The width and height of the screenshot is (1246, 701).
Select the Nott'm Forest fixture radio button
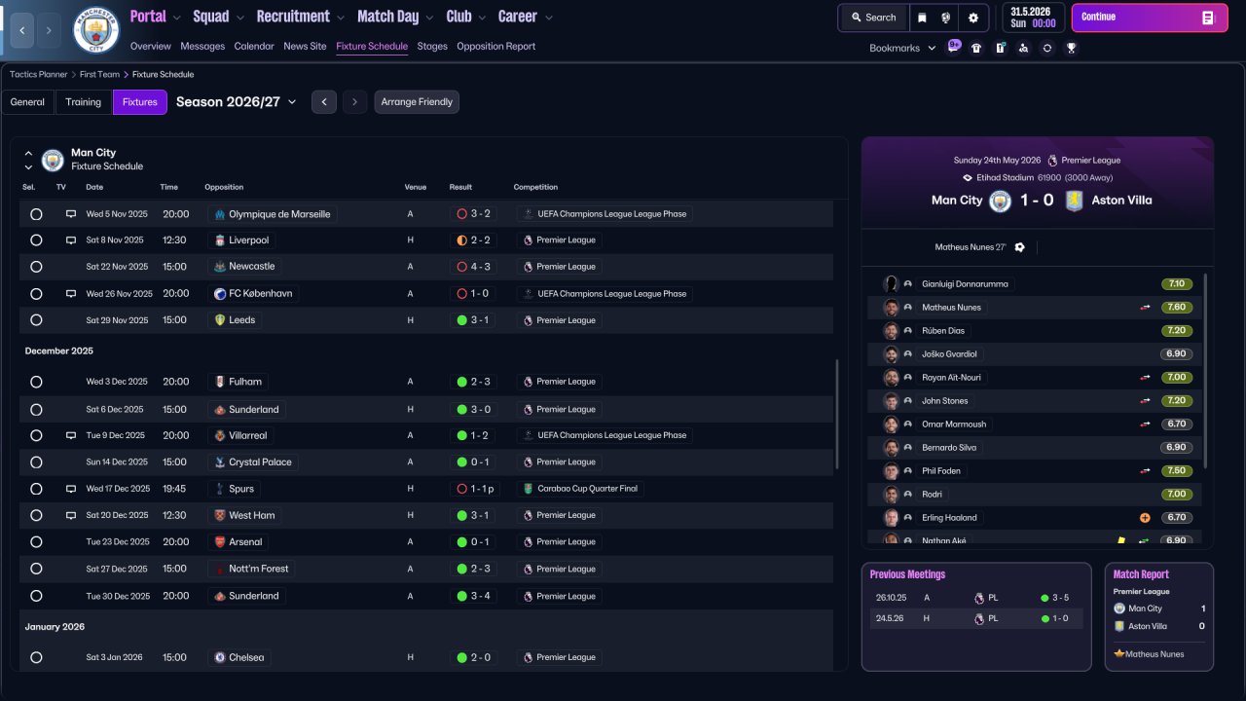pyautogui.click(x=36, y=569)
